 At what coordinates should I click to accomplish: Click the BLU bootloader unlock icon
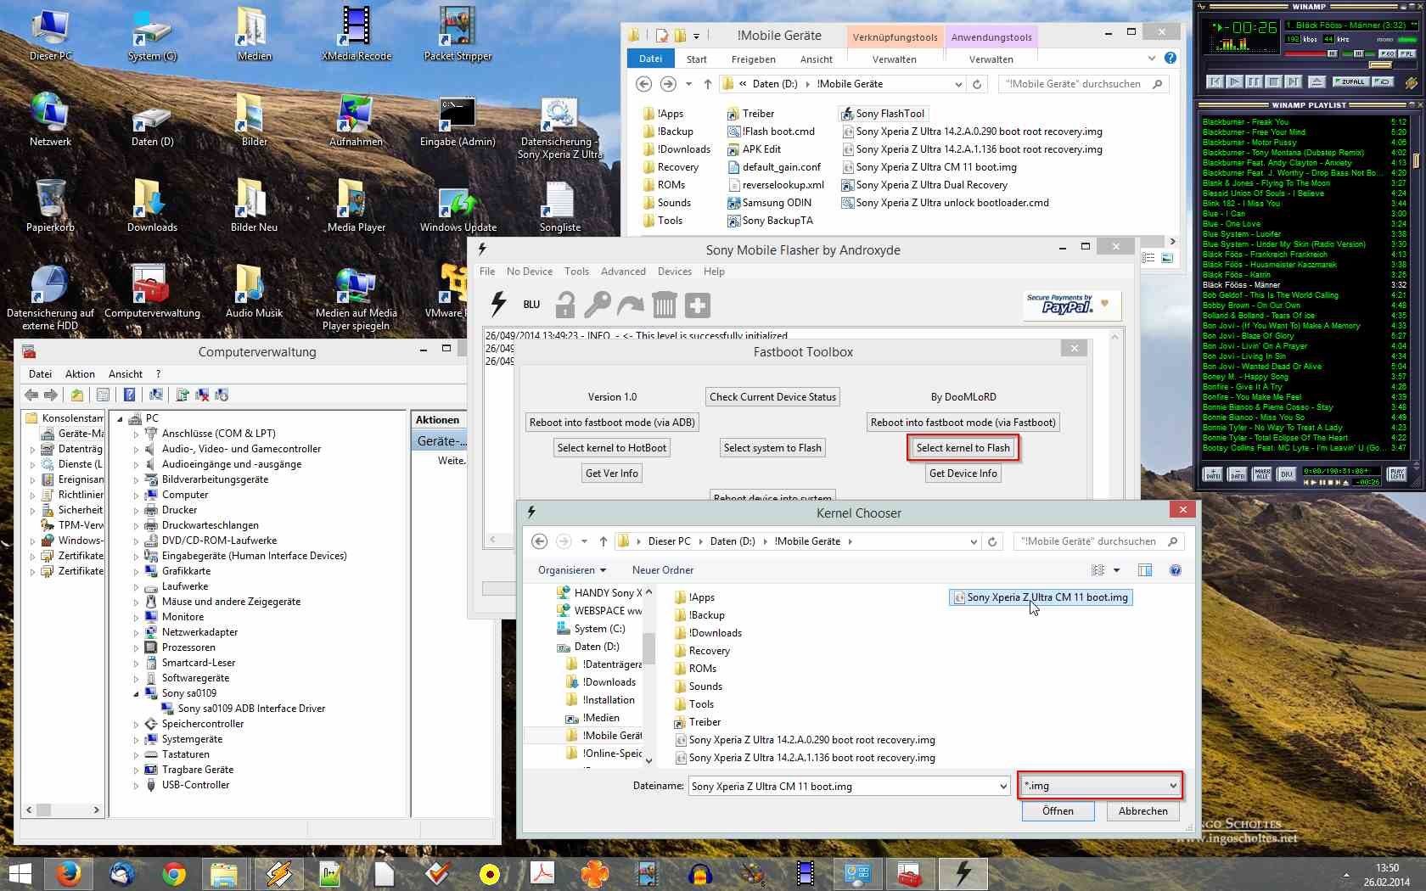click(x=531, y=305)
